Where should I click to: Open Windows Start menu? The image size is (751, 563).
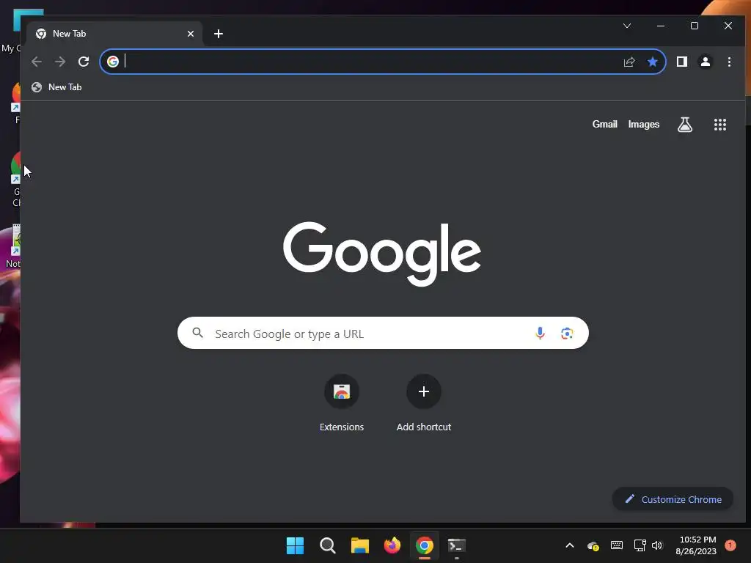[295, 545]
